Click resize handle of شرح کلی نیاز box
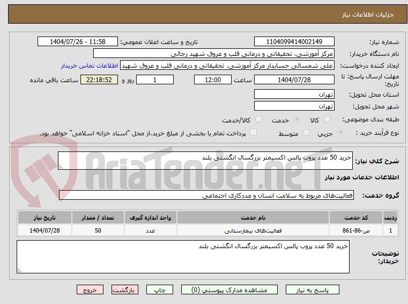The width and height of the screenshot is (408, 304). coord(61,167)
